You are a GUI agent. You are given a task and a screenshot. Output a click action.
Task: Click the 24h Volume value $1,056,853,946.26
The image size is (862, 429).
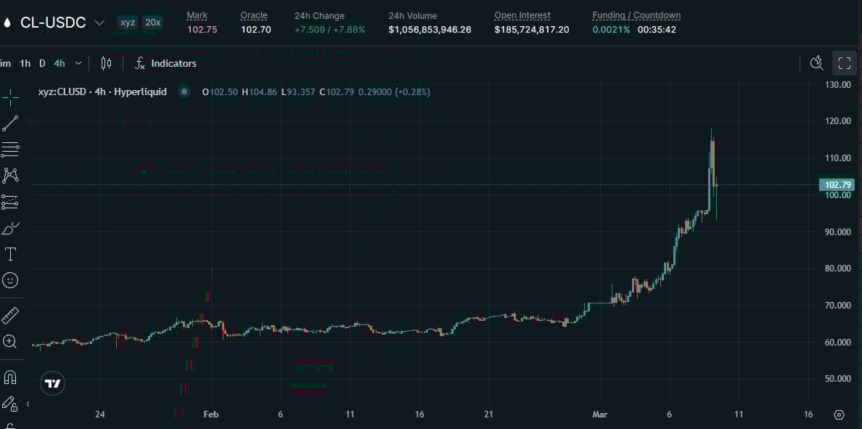tap(430, 30)
